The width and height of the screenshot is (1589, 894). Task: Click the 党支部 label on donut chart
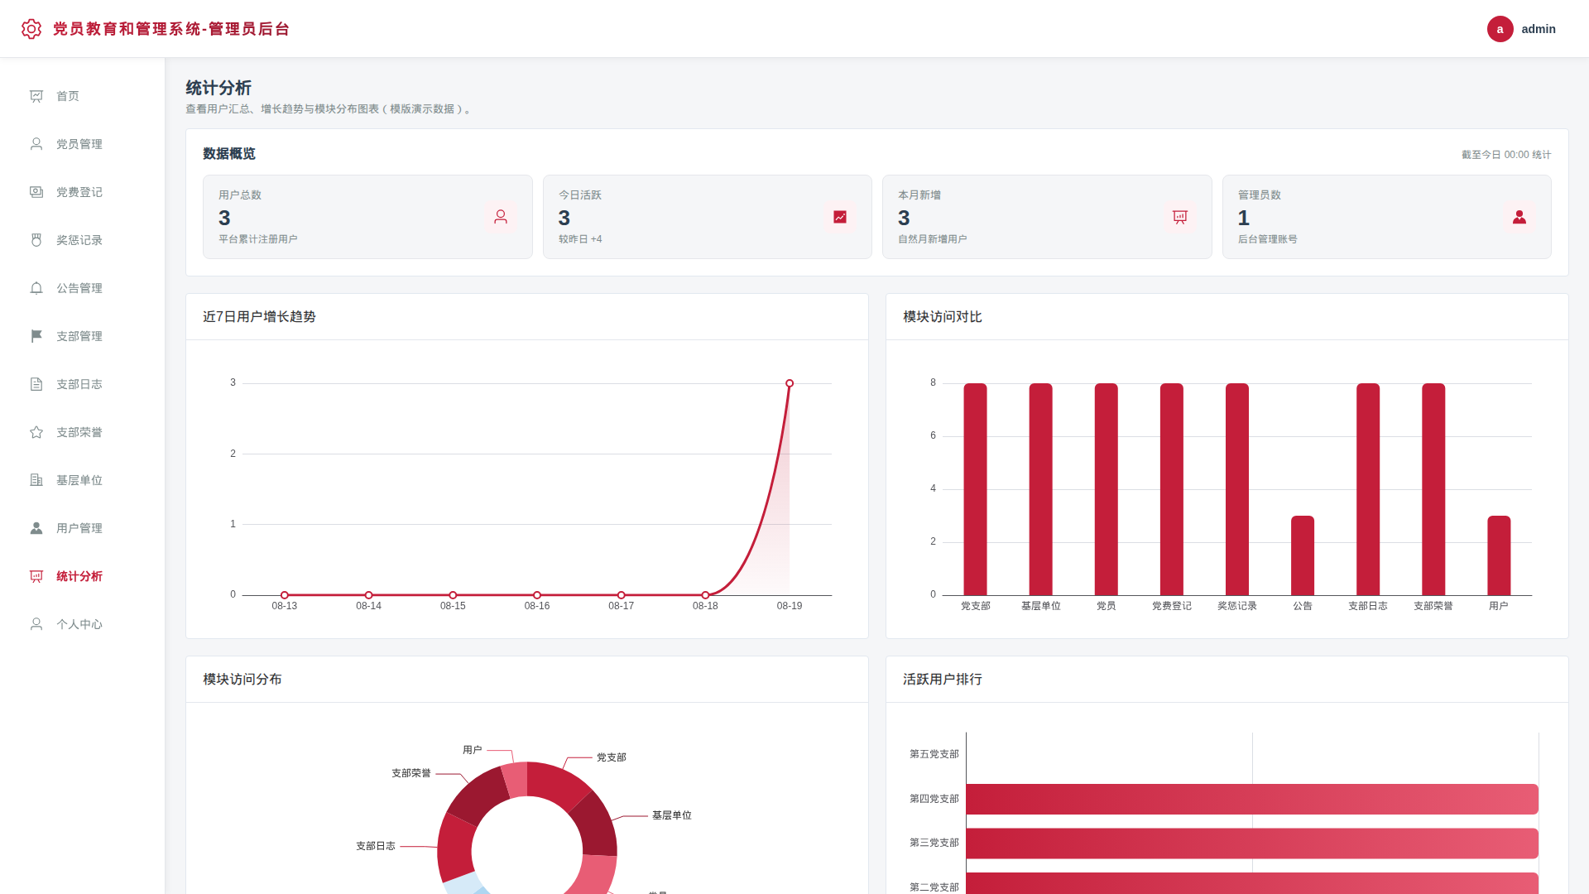(x=612, y=757)
